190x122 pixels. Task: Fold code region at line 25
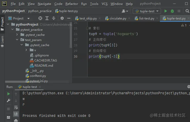(x=87, y=28)
